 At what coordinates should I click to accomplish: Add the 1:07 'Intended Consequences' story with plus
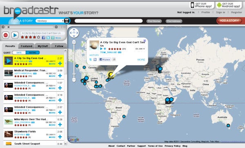click(60, 88)
